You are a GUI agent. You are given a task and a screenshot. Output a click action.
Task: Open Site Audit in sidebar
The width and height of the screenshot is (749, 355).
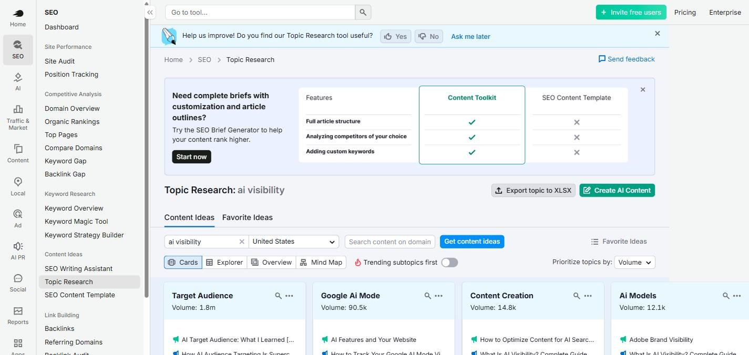(59, 61)
